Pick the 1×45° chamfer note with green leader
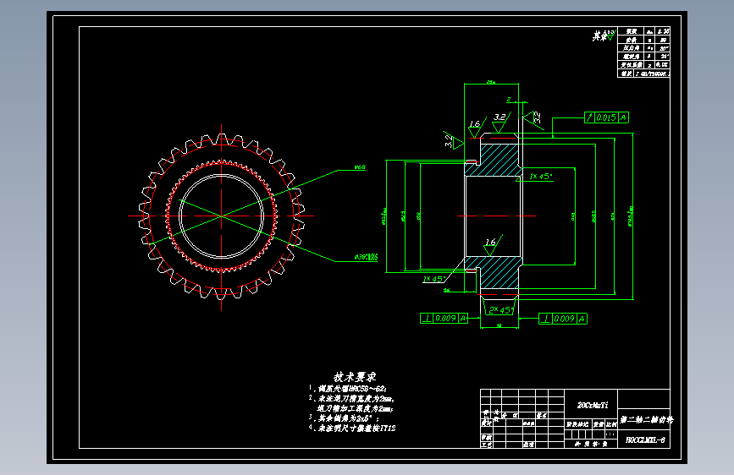The height and width of the screenshot is (475, 734). coord(541,177)
